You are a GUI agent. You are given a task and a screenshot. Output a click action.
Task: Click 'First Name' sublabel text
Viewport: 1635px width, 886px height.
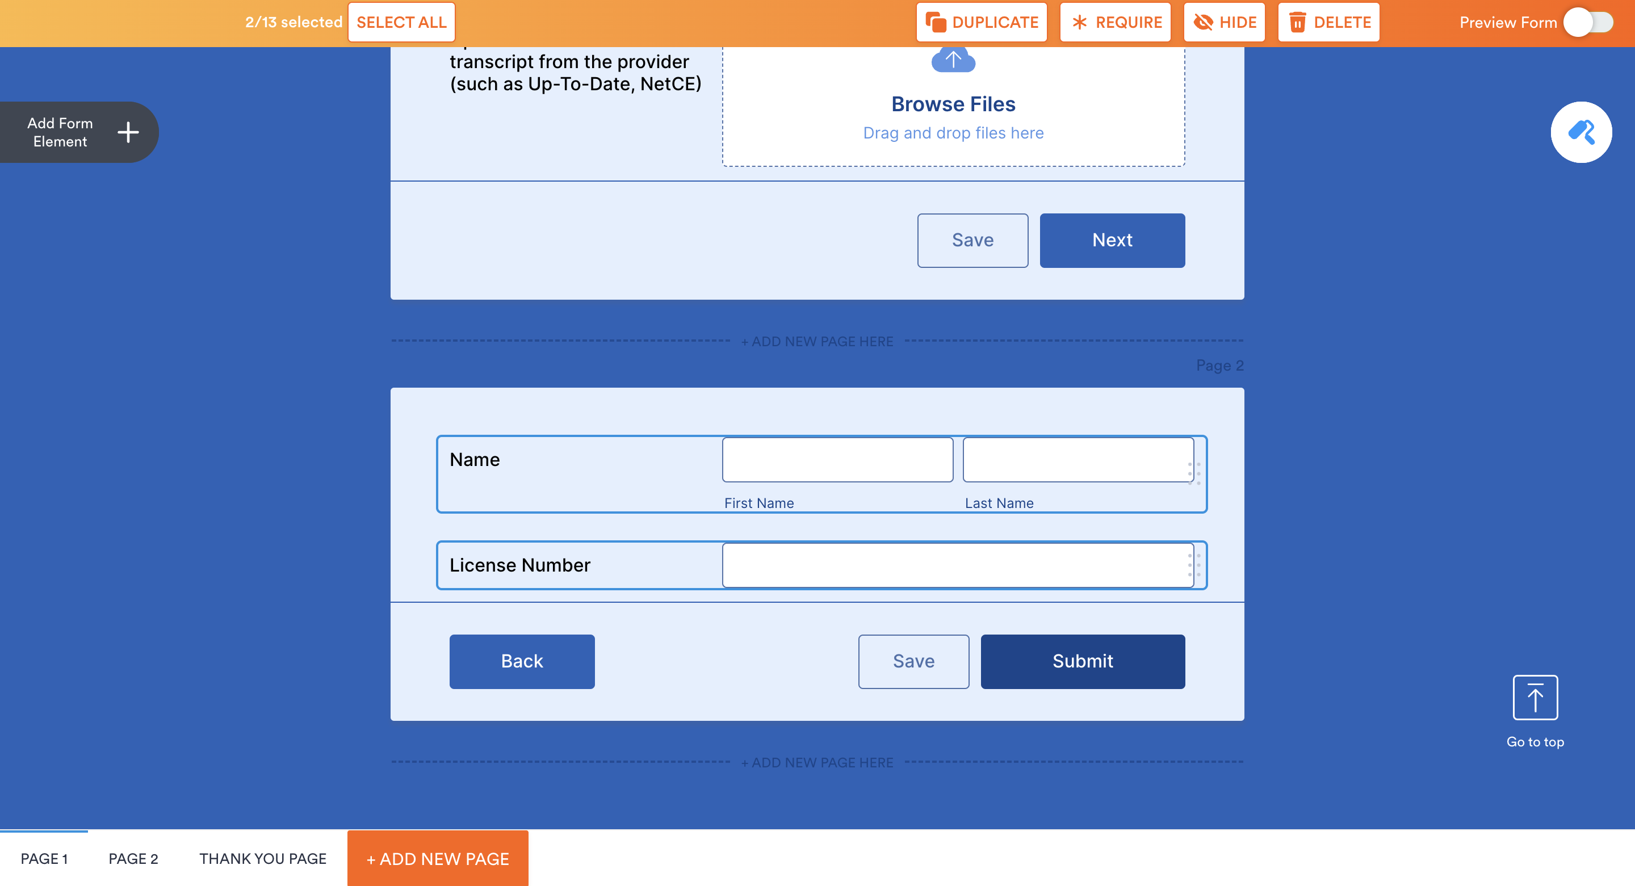[758, 503]
